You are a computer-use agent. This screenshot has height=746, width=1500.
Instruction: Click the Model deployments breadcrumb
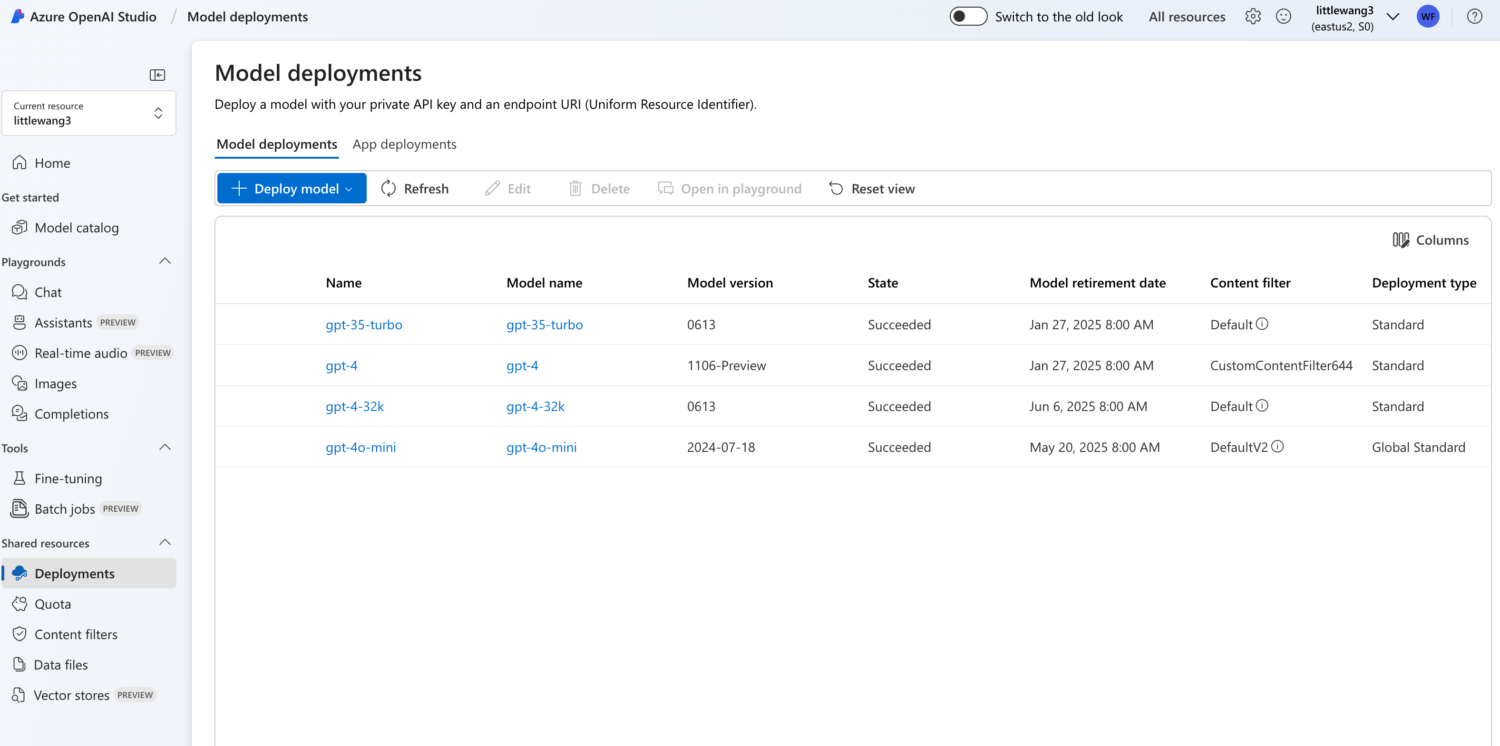click(x=247, y=17)
